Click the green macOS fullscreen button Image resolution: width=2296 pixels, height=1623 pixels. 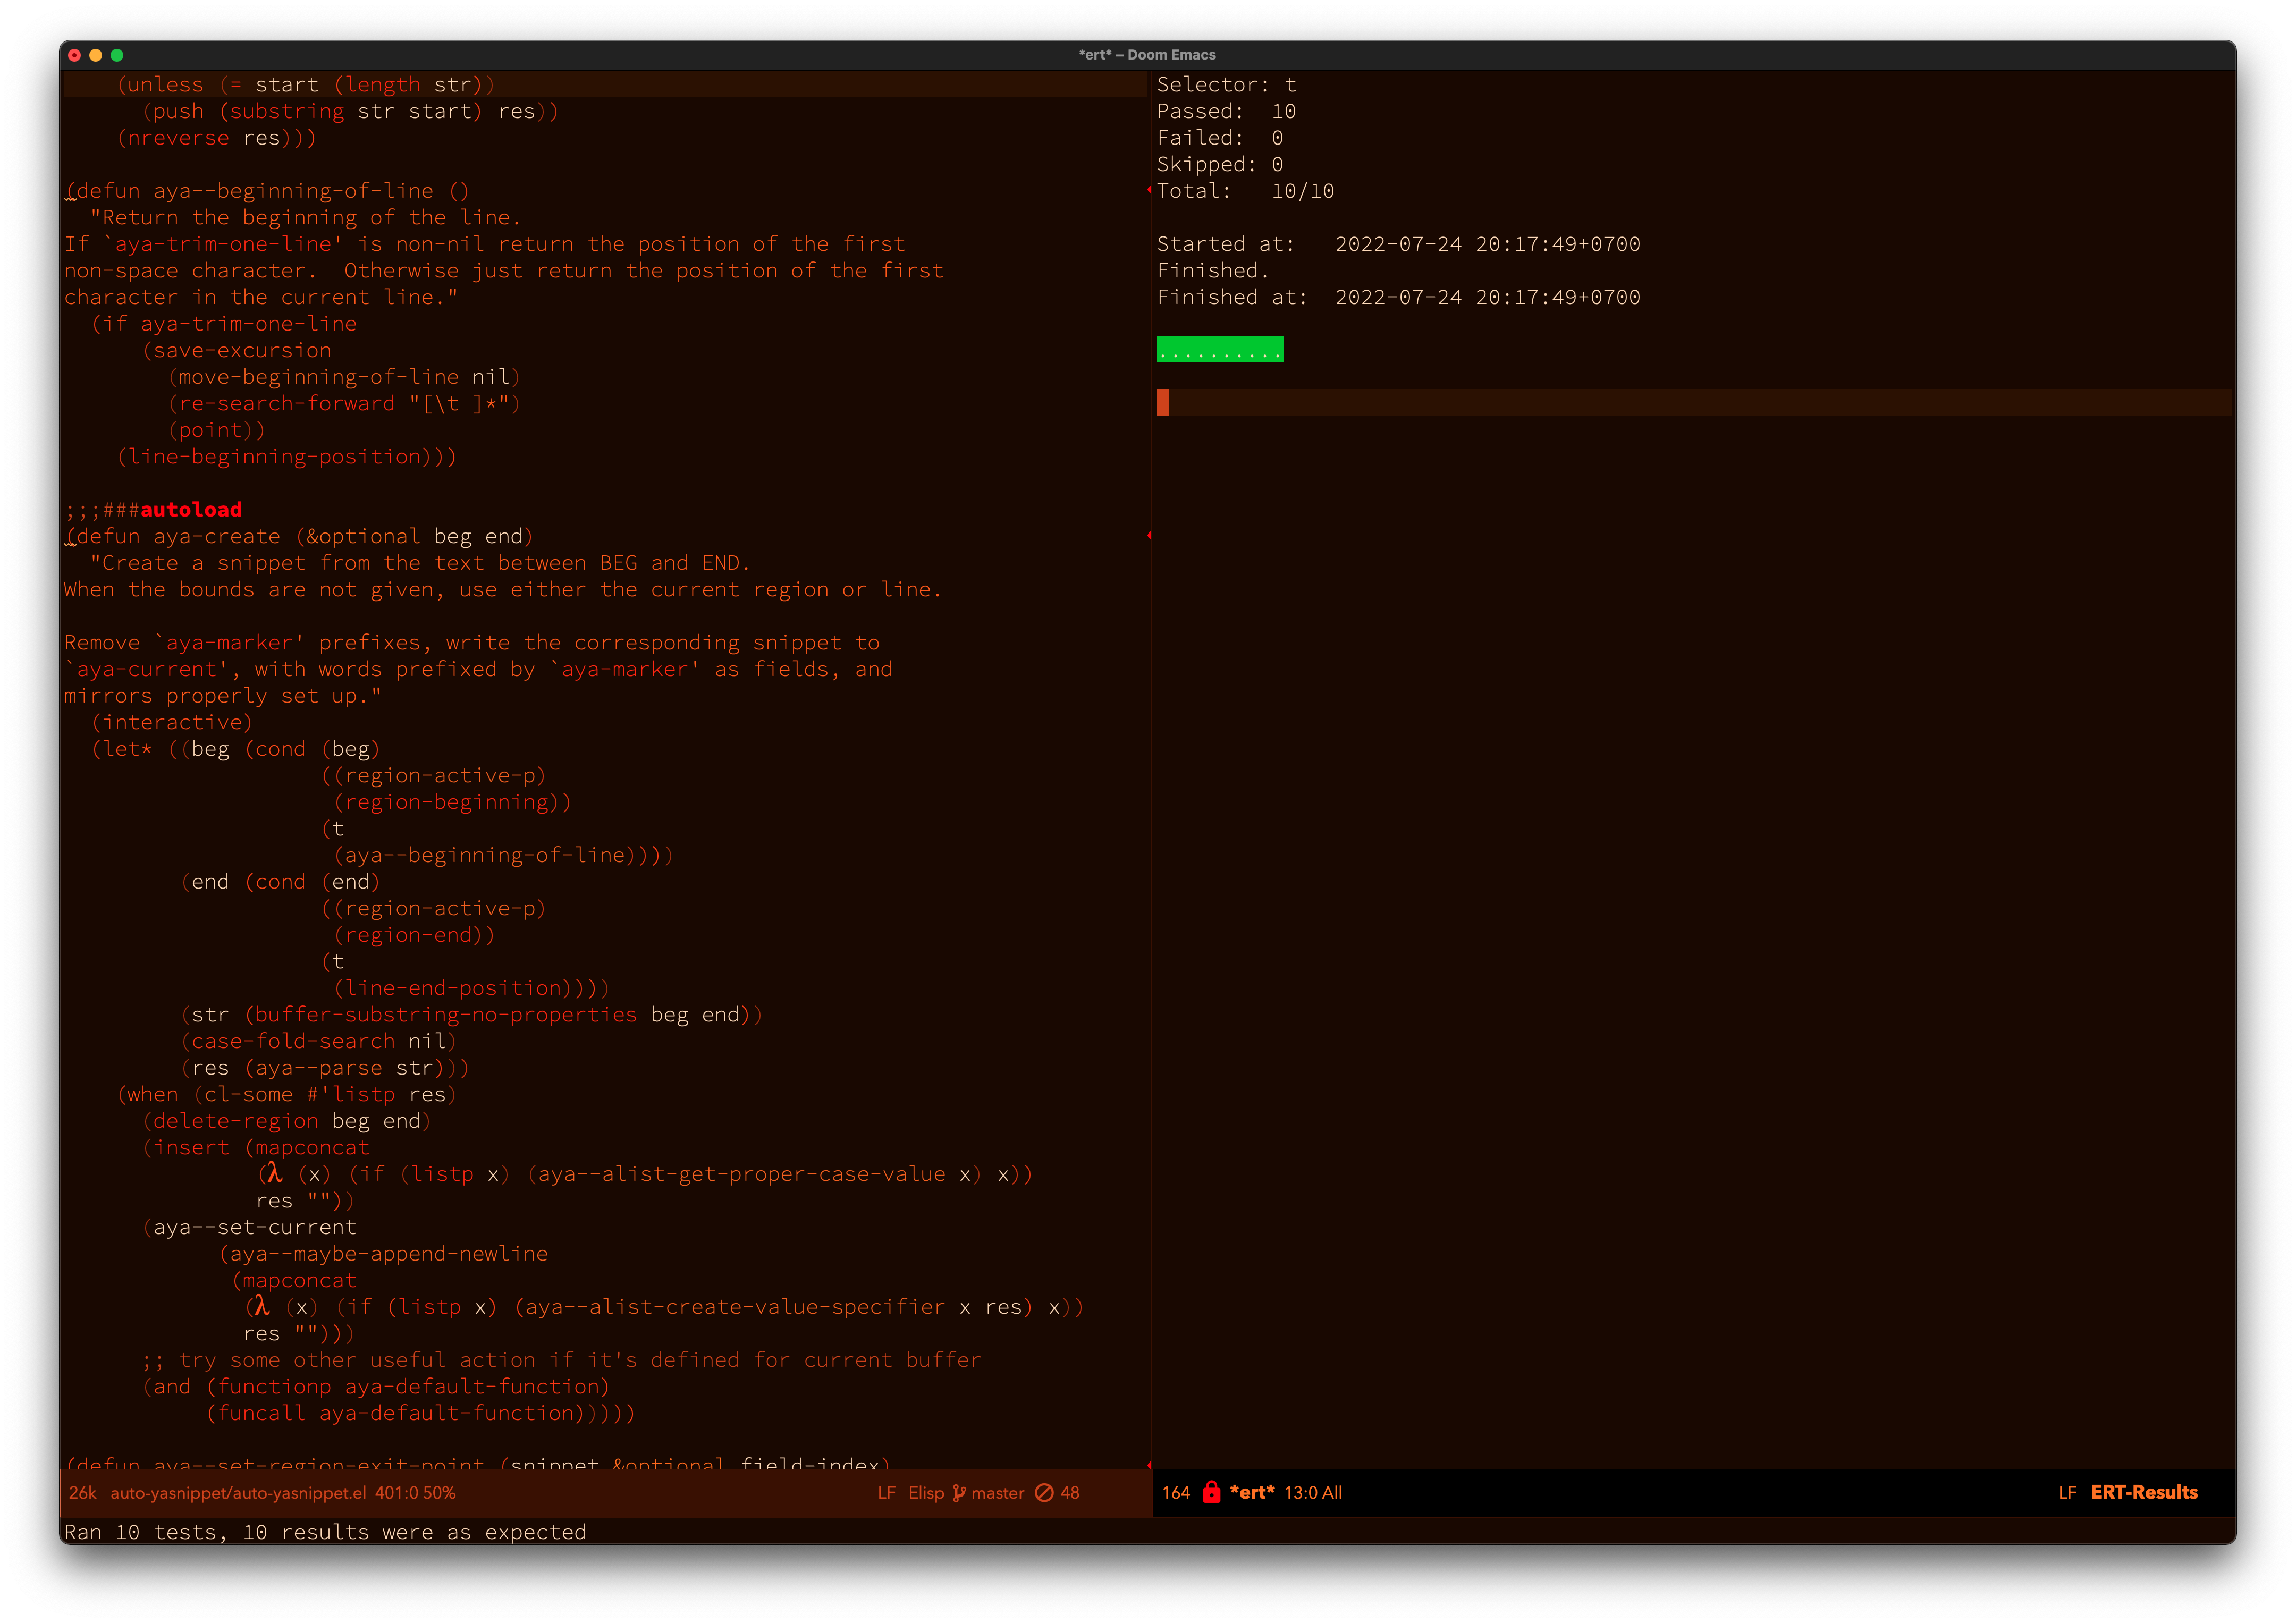(117, 55)
